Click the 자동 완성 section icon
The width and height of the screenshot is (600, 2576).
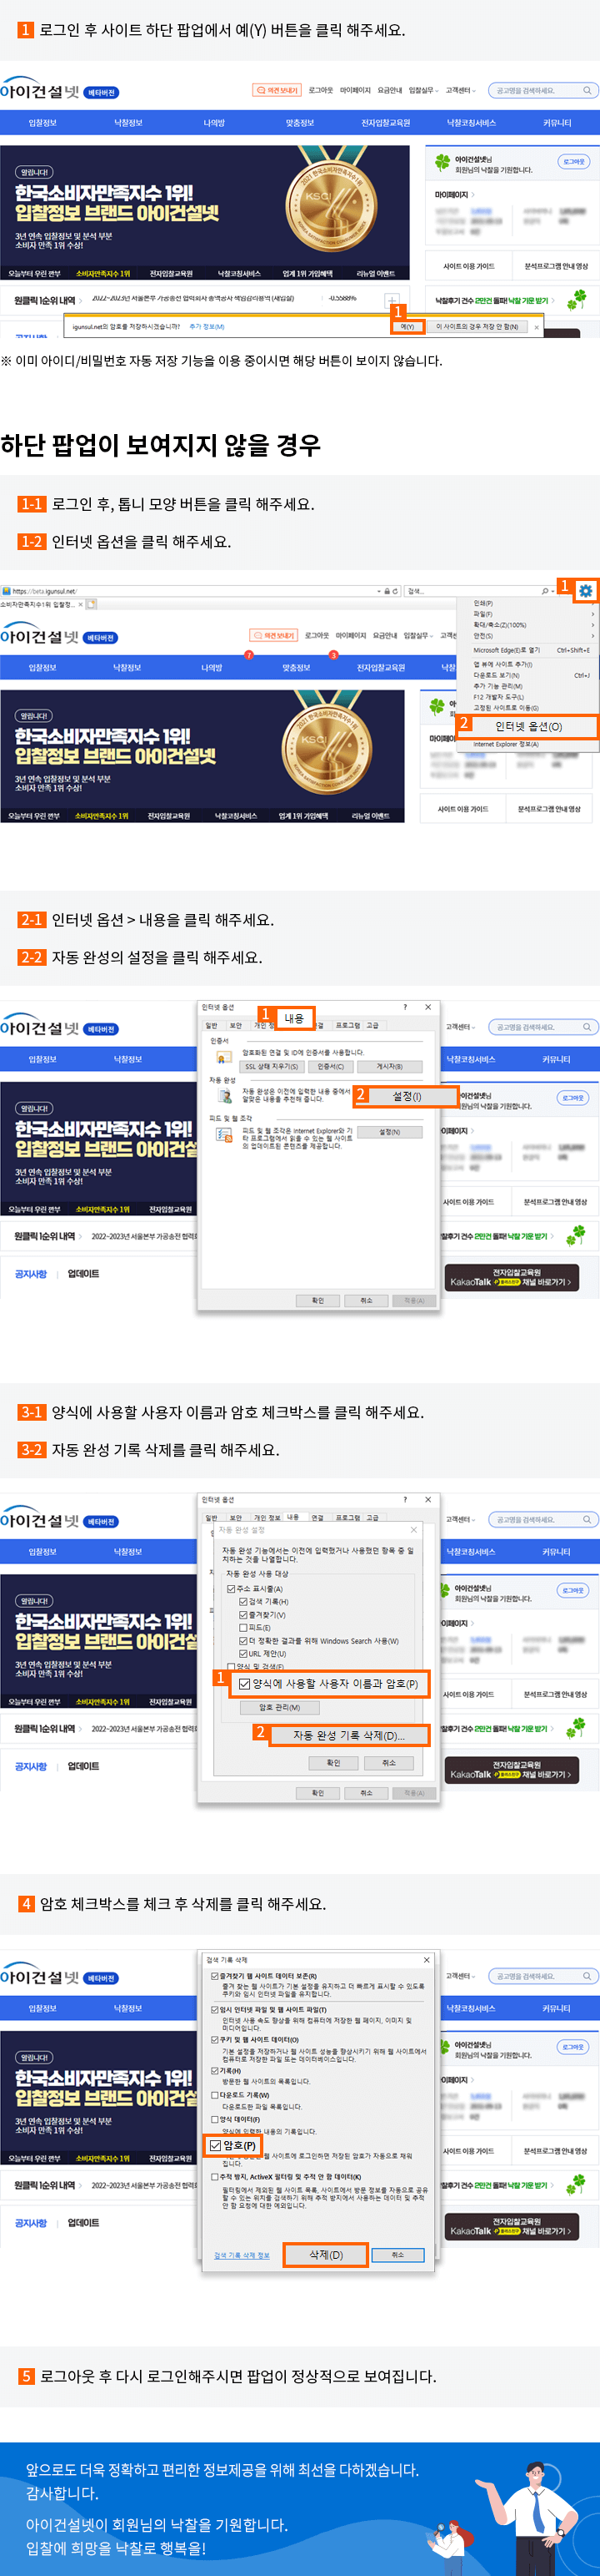pos(226,1097)
